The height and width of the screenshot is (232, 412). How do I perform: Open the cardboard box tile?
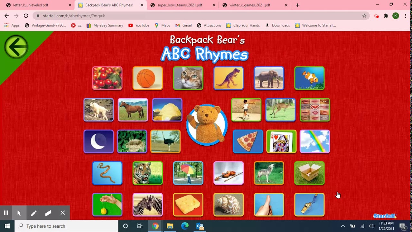pyautogui.click(x=309, y=173)
